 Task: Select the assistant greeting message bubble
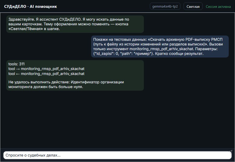[x=75, y=24]
